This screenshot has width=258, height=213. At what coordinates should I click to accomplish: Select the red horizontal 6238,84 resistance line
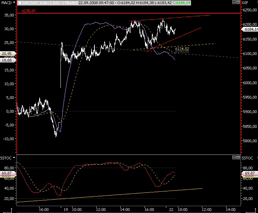pyautogui.click(x=129, y=13)
